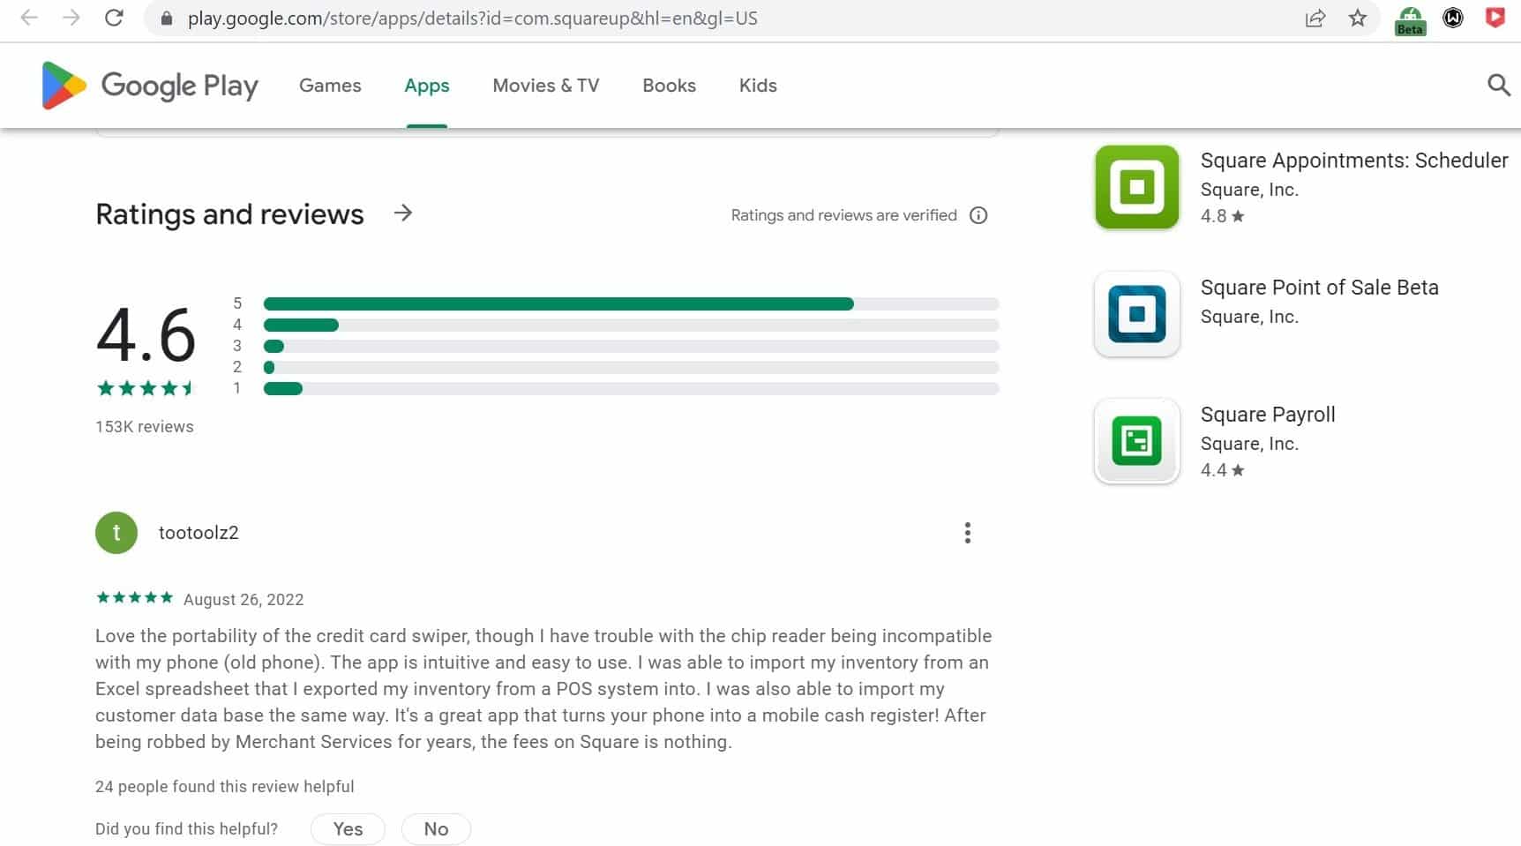The image size is (1521, 846).
Task: Click 'Did you find this helpful?' text
Action: tap(186, 829)
